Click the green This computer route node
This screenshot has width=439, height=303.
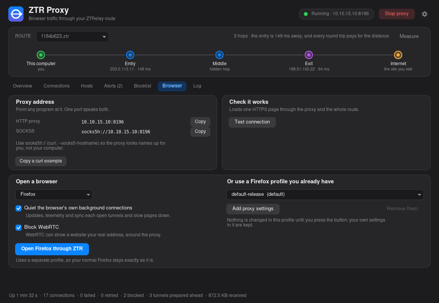41,55
